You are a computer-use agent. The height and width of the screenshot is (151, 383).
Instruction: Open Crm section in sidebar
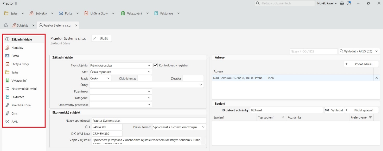coord(14,114)
